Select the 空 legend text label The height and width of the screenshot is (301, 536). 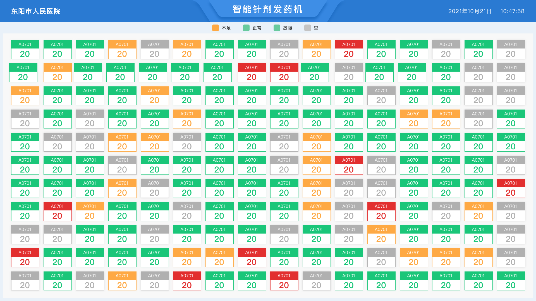pos(316,28)
